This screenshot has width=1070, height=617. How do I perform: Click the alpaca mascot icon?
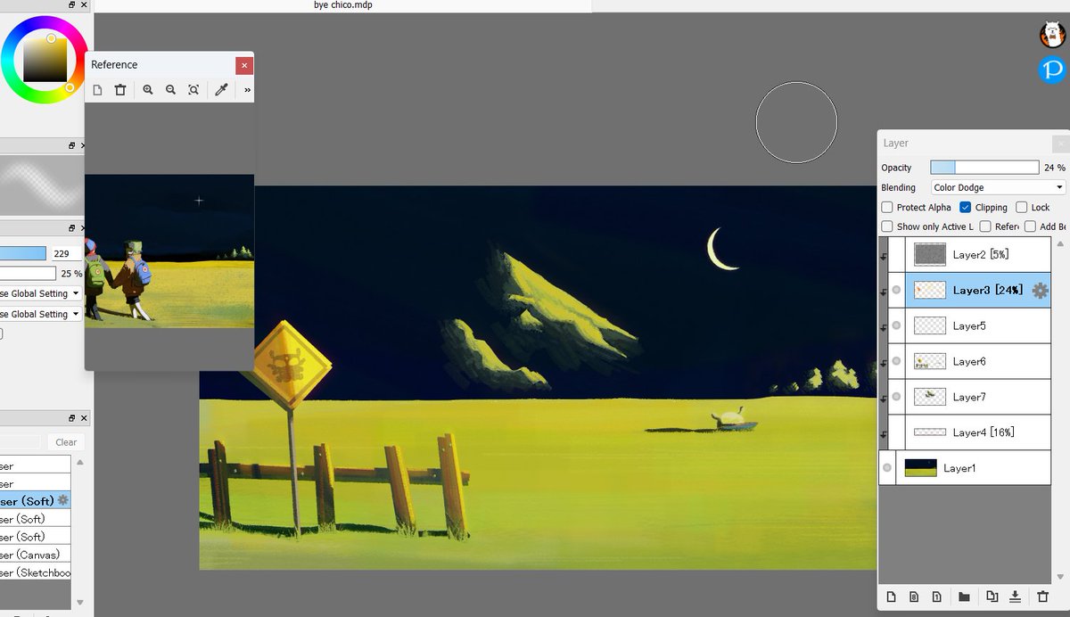[1053, 36]
